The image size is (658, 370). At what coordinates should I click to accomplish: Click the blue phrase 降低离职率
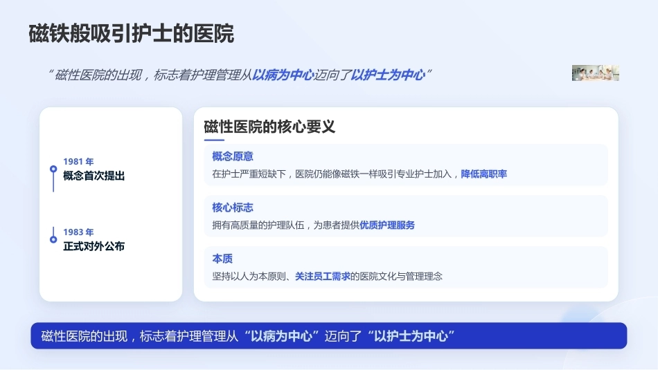click(484, 174)
